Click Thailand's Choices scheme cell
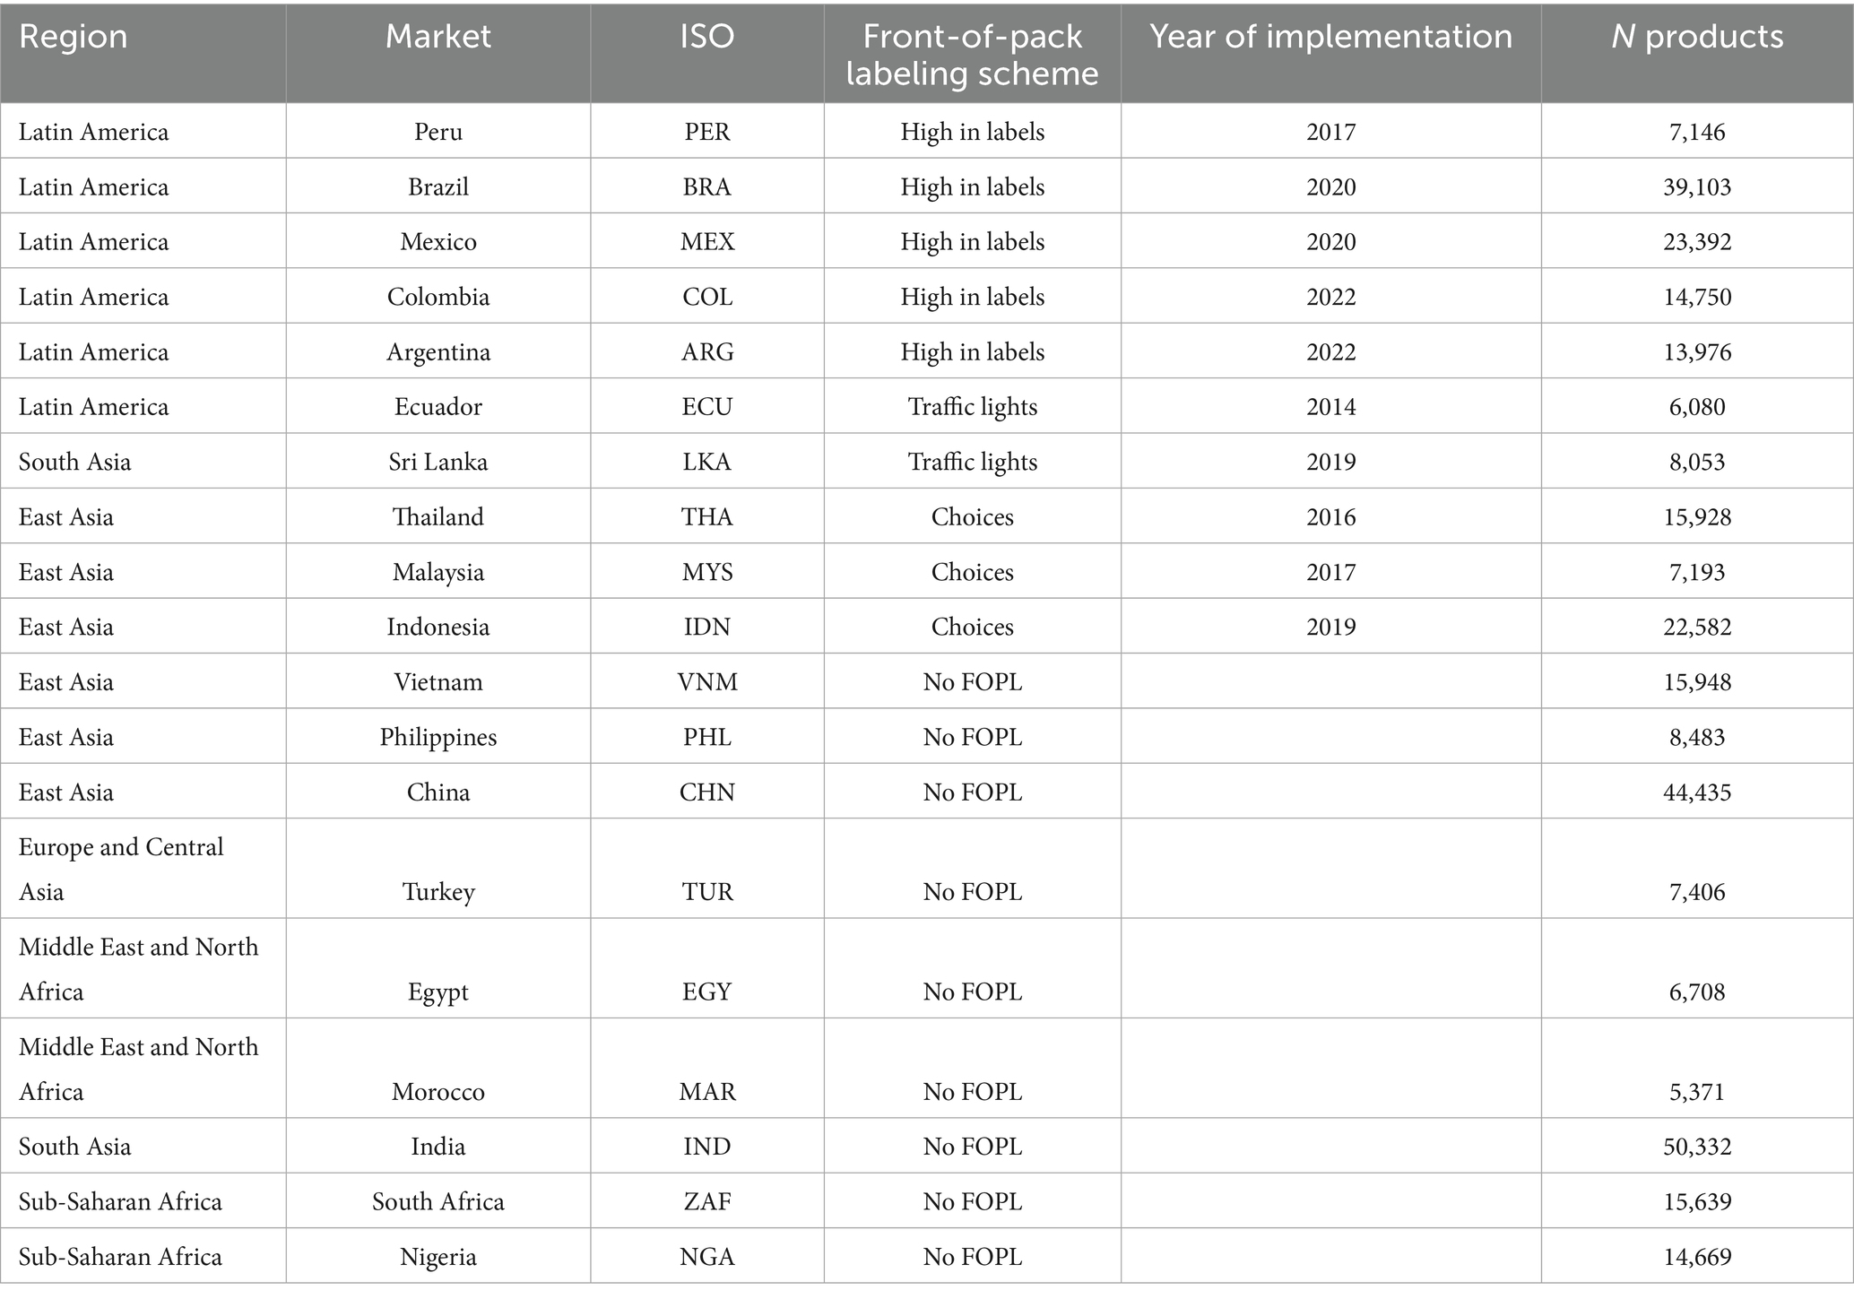This screenshot has width=1854, height=1299. tap(972, 517)
